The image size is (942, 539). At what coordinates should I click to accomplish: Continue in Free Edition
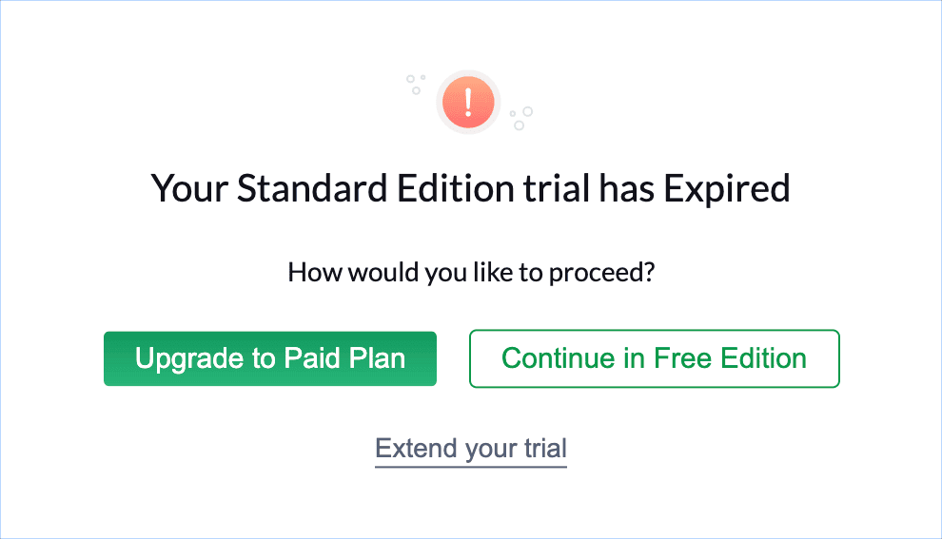(654, 358)
